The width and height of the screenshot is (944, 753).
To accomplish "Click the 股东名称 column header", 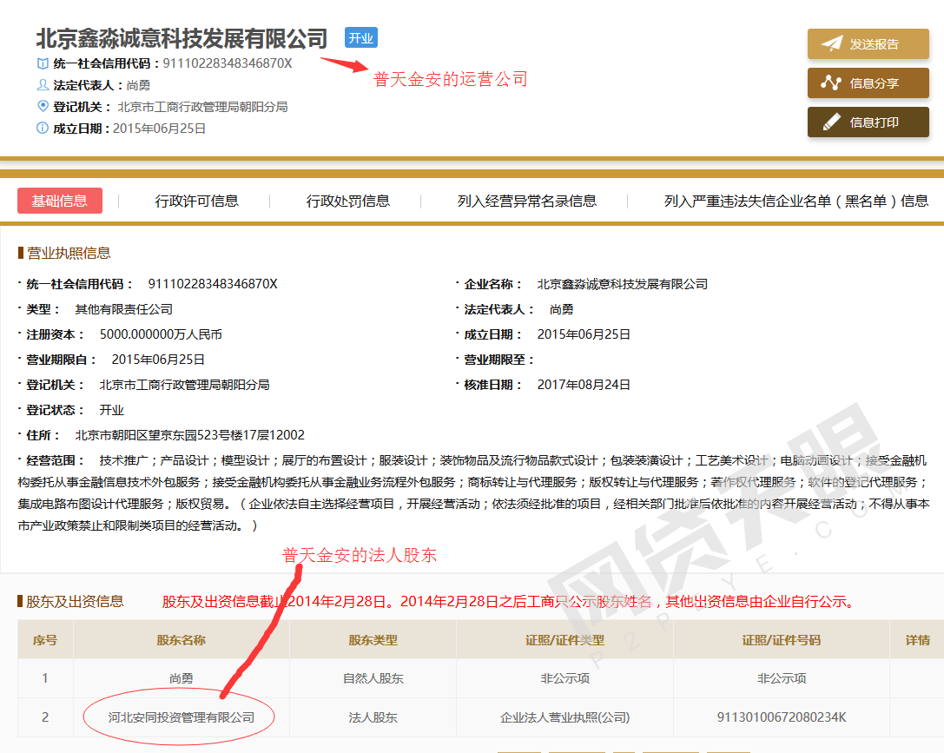I will (182, 640).
